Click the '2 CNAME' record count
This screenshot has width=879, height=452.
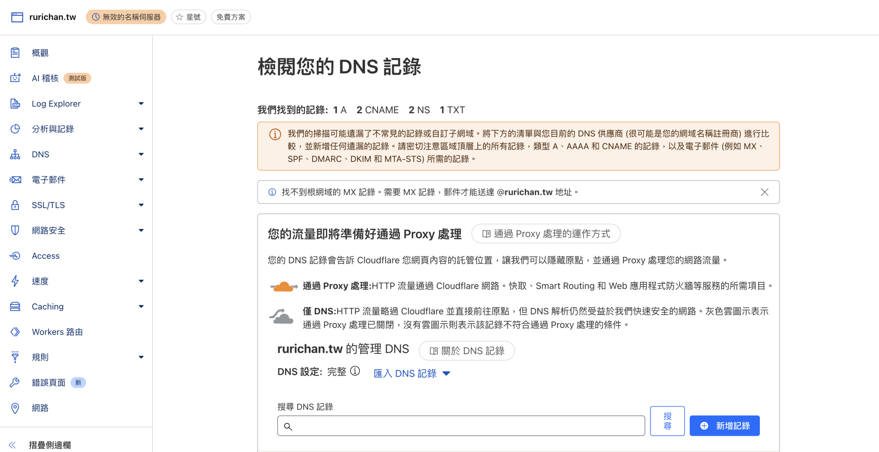(377, 110)
